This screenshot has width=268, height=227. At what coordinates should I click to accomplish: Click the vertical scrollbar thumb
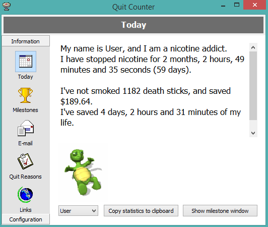(253, 86)
